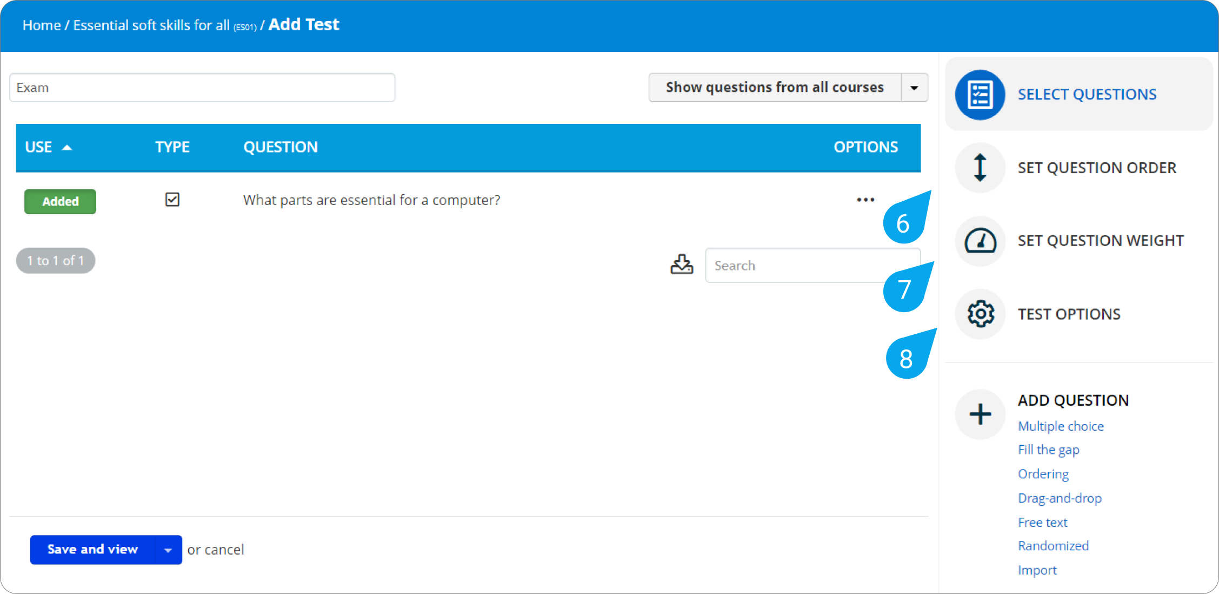
Task: Click the download/import icon in question row
Action: tap(682, 265)
